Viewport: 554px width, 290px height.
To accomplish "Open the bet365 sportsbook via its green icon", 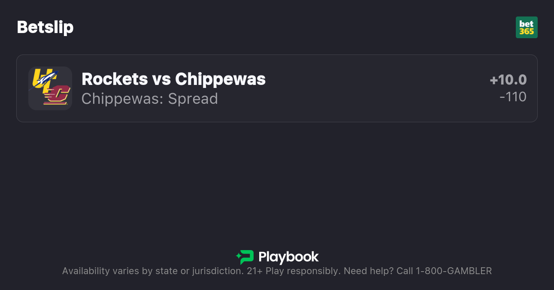I will click(527, 27).
